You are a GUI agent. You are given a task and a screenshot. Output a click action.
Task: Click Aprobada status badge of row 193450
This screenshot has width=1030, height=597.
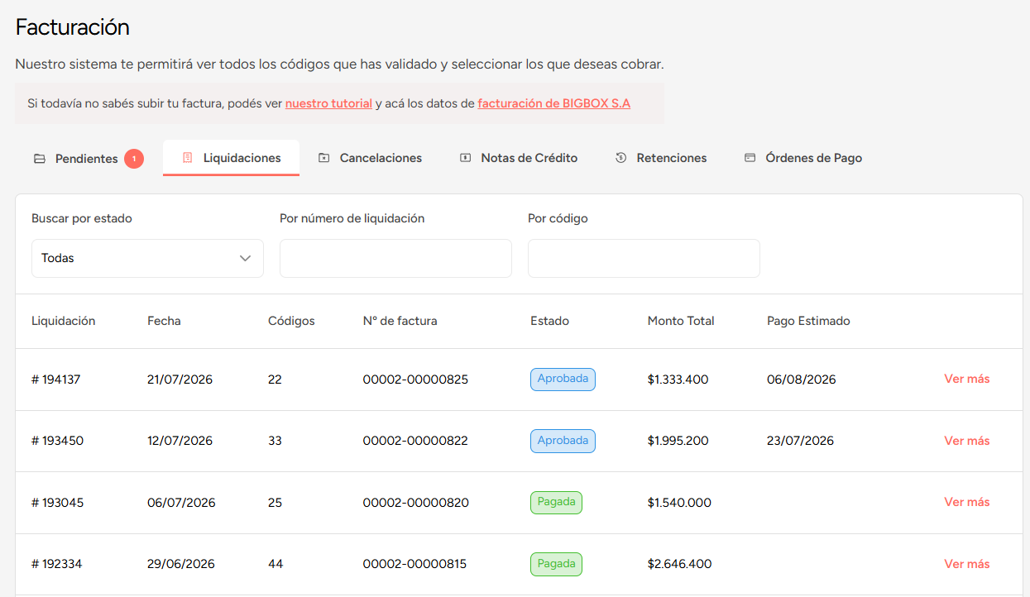[563, 441]
